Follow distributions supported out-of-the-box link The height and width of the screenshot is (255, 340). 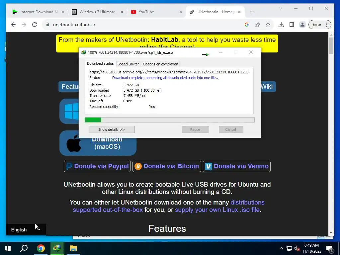[x=168, y=206]
